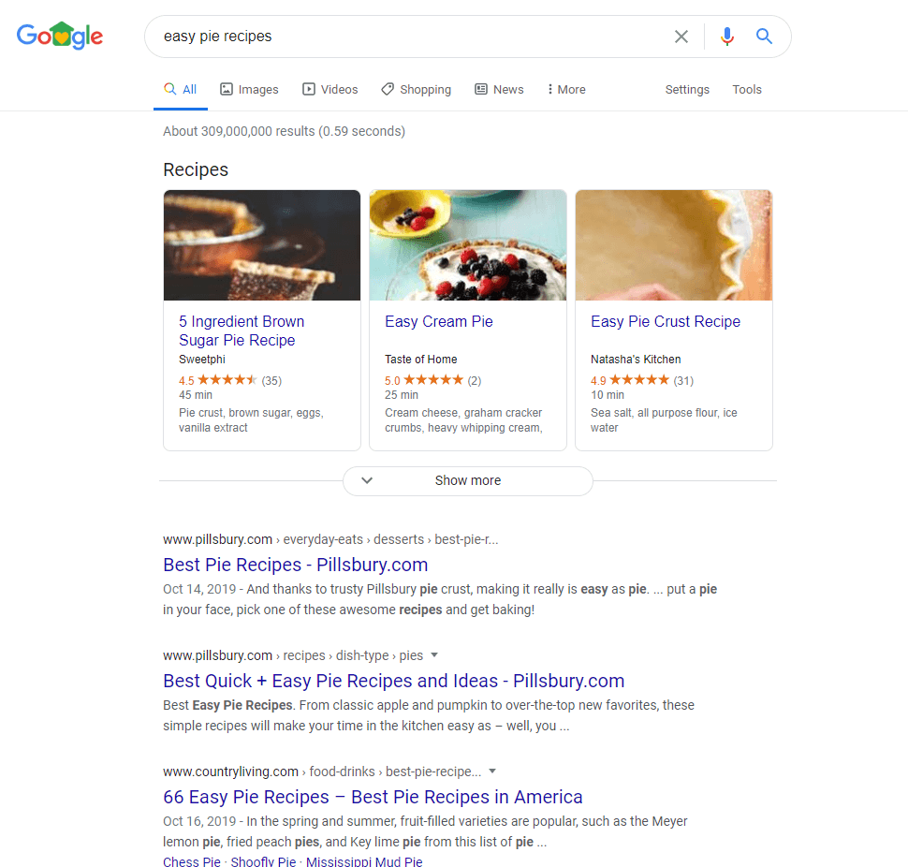Image resolution: width=908 pixels, height=867 pixels.
Task: Open dropdown arrow beside pillsbury.com pies URL
Action: point(434,655)
